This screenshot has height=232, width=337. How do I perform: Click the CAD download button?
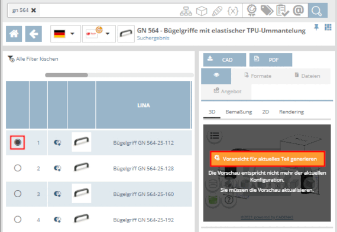(225, 60)
